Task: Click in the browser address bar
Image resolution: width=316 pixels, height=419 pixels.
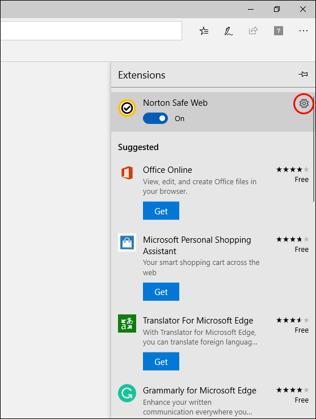Action: coord(91,31)
